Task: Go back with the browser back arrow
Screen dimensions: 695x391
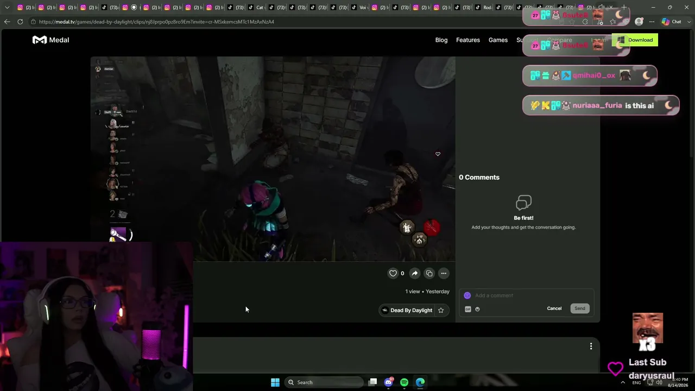Action: [7, 22]
